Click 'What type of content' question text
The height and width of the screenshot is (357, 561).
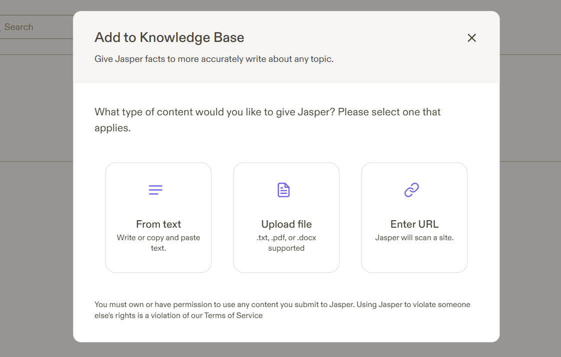pos(267,120)
